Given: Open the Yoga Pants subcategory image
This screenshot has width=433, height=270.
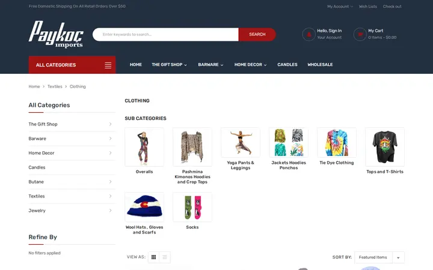Looking at the screenshot, I should [x=241, y=142].
